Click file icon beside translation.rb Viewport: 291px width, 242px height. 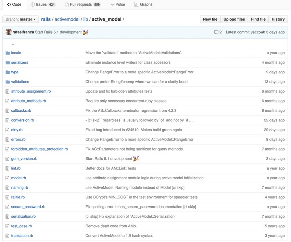pyautogui.click(x=8, y=236)
